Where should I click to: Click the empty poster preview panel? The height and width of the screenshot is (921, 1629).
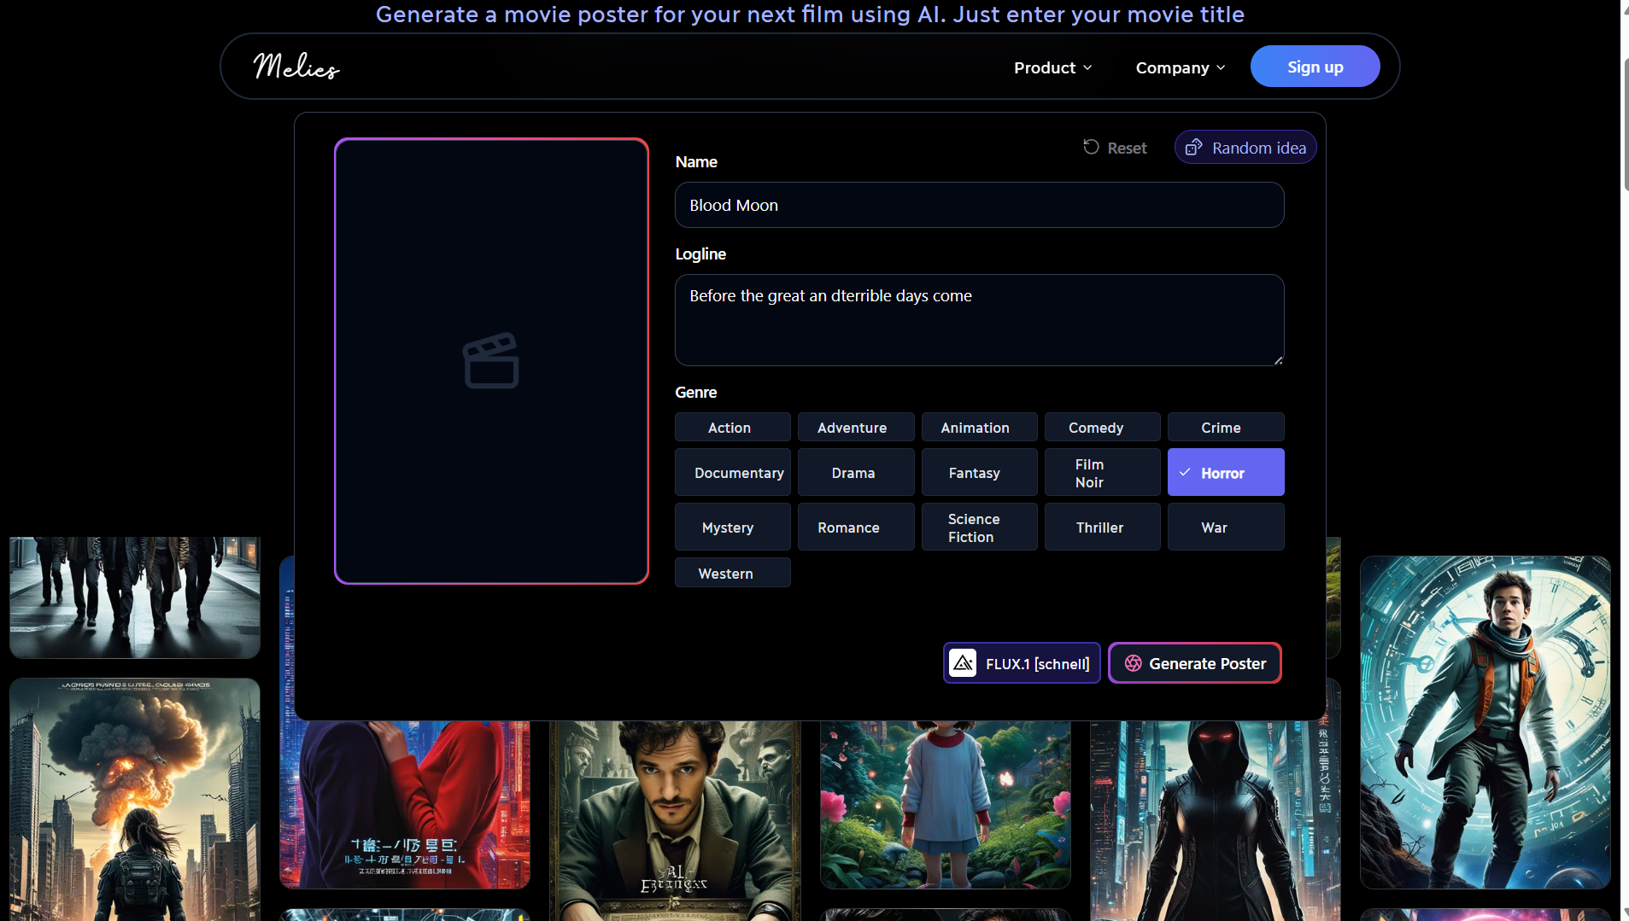coord(491,361)
